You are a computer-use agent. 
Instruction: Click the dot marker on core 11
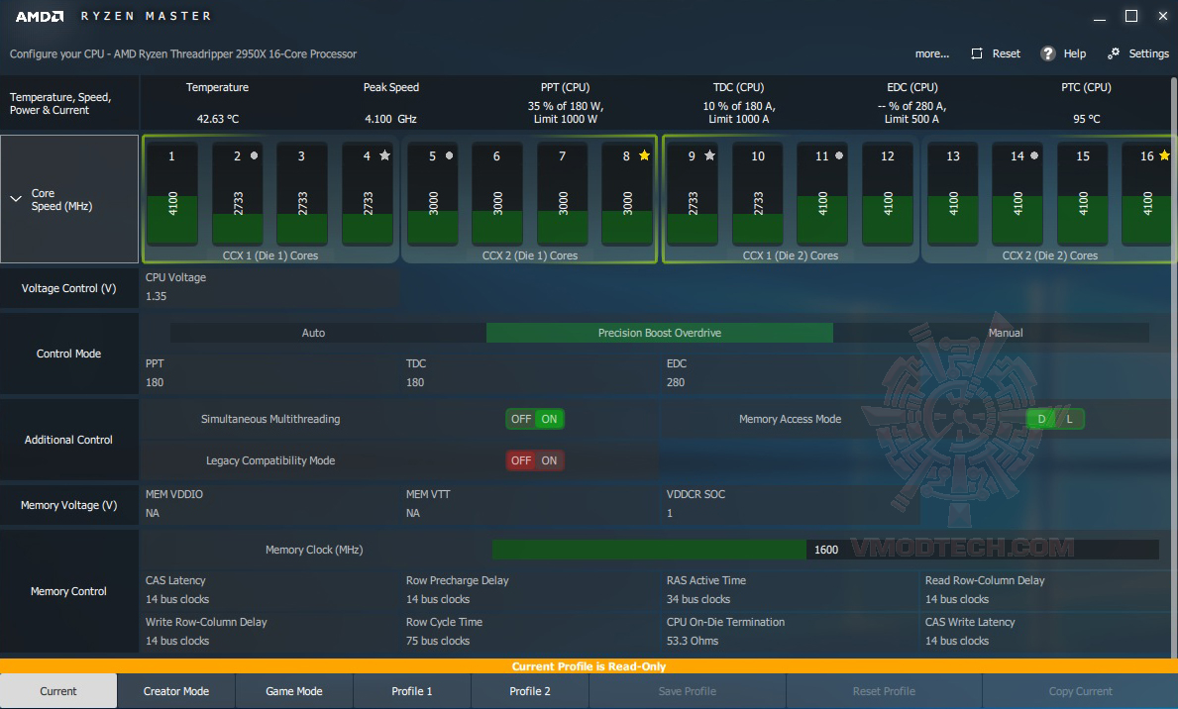pyautogui.click(x=839, y=155)
